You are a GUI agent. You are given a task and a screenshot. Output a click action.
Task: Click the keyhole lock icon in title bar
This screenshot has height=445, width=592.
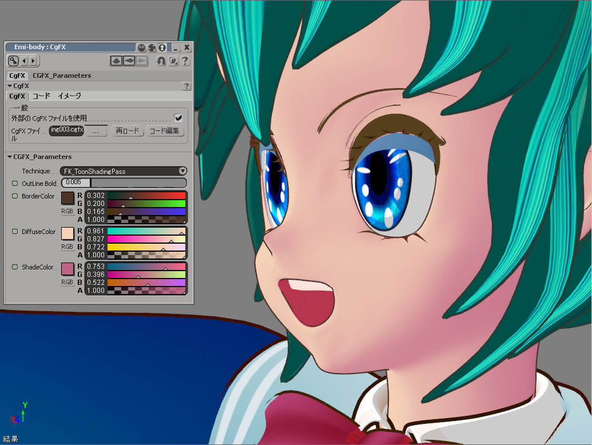point(162,47)
